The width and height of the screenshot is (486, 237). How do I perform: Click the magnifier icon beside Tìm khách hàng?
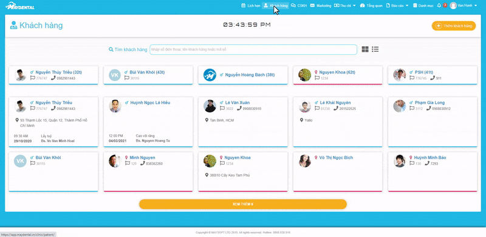[x=111, y=49]
